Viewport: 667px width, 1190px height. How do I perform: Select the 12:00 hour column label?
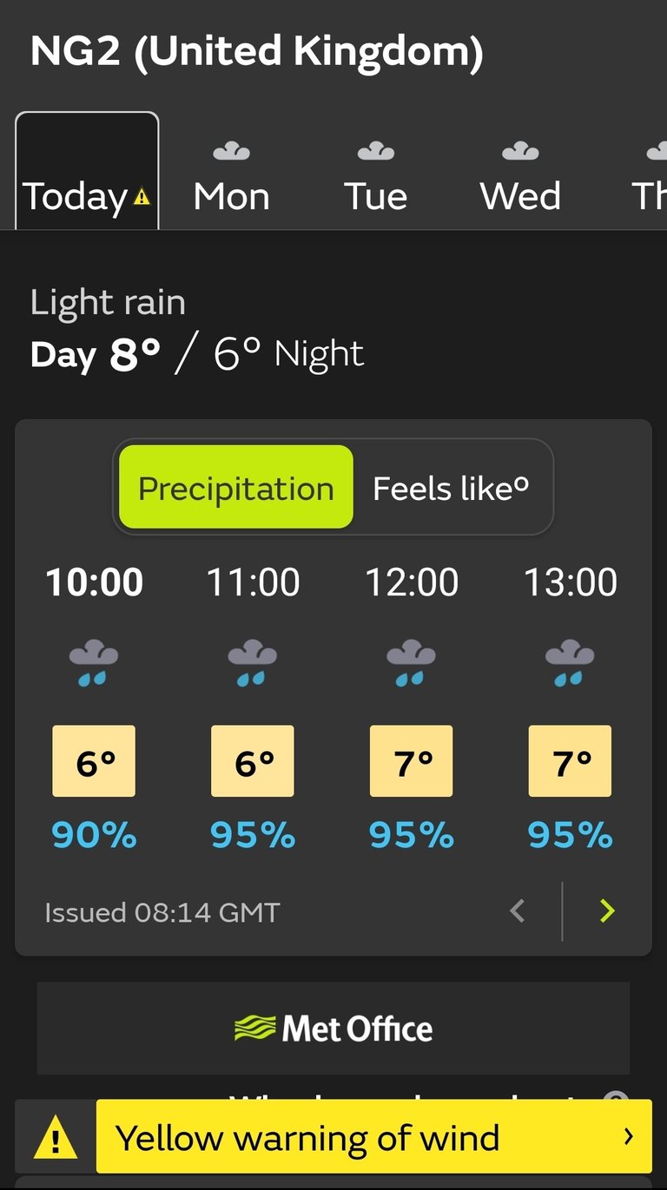click(x=412, y=582)
